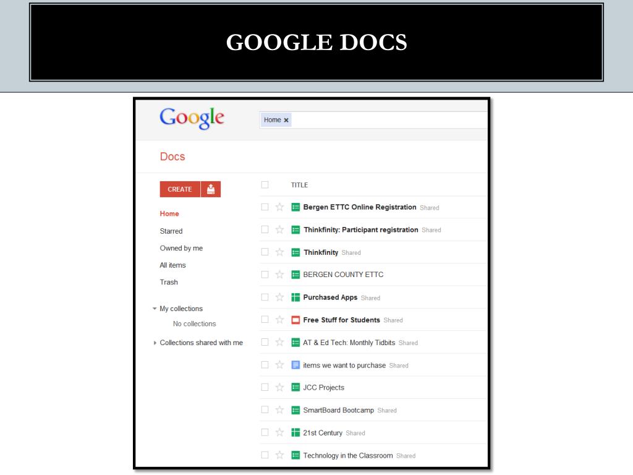Open AT & Ed Tech: Monthly Tidbits title
Image resolution: width=633 pixels, height=475 pixels.
pyautogui.click(x=349, y=343)
